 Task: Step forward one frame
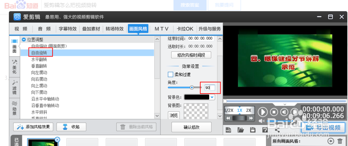294,112
